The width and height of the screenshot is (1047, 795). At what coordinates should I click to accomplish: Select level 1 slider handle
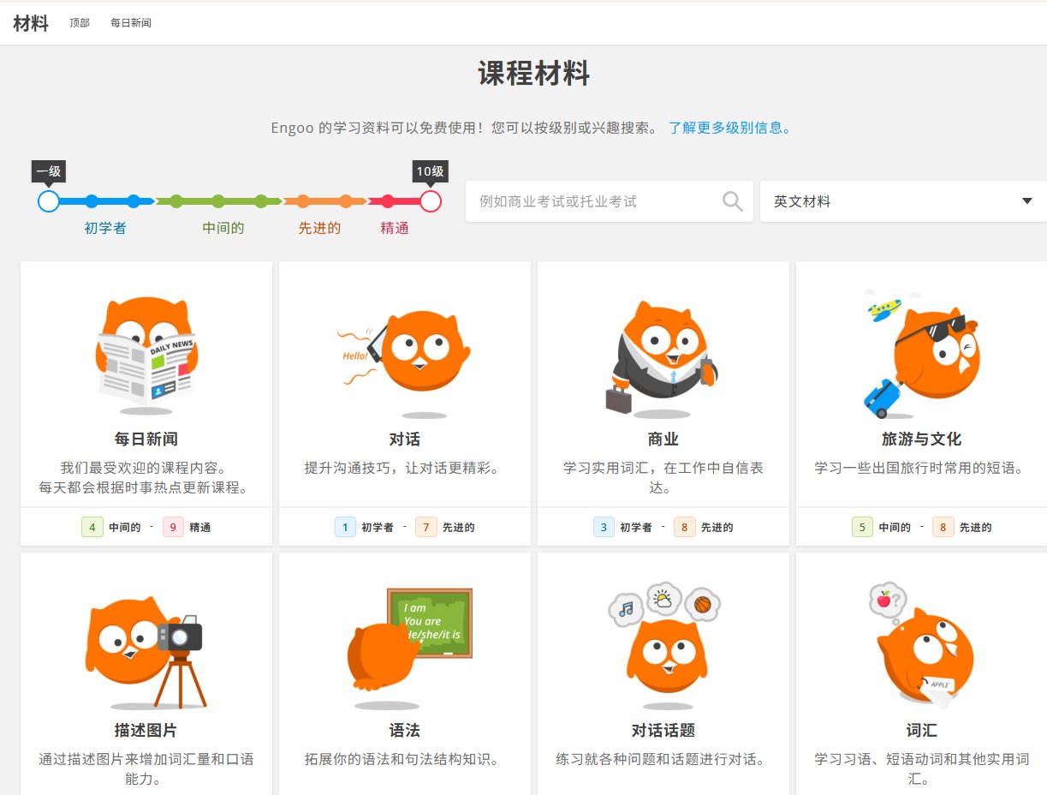(49, 201)
